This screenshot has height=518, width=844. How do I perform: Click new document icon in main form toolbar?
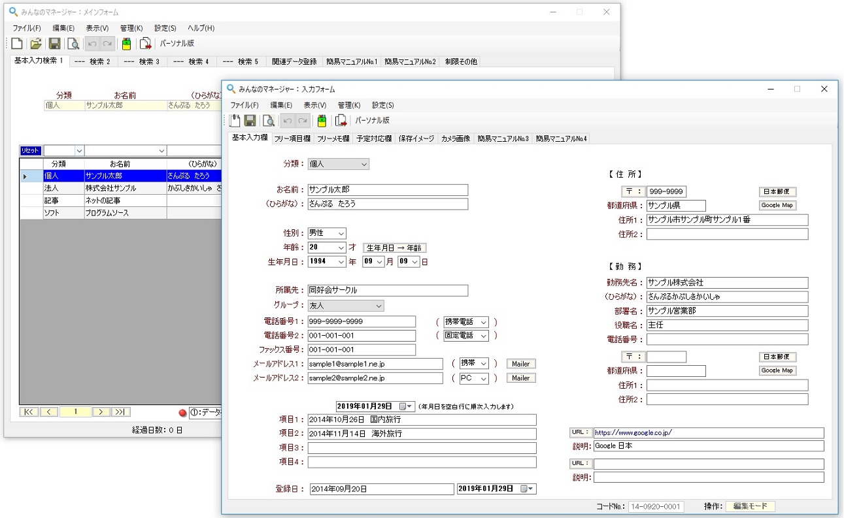tap(17, 44)
